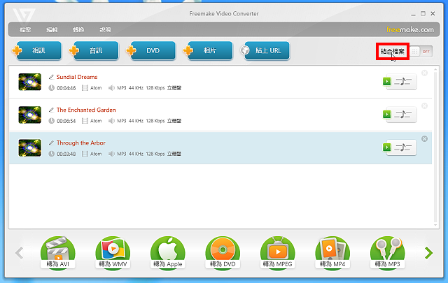Choose 轉為 DVD output format
Image resolution: width=448 pixels, height=283 pixels.
tap(223, 253)
